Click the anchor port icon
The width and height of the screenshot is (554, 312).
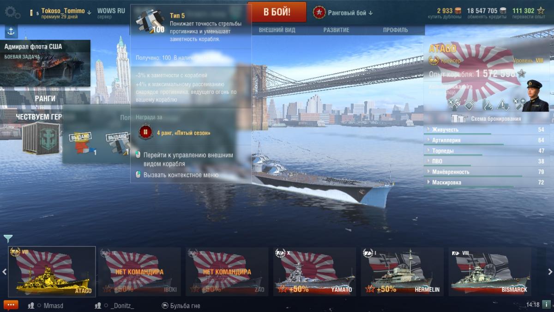click(11, 31)
